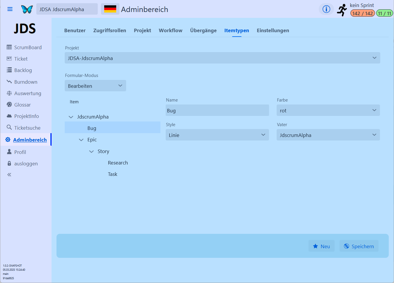Click the running sprint figure icon
This screenshot has height=283, width=394.
click(342, 10)
